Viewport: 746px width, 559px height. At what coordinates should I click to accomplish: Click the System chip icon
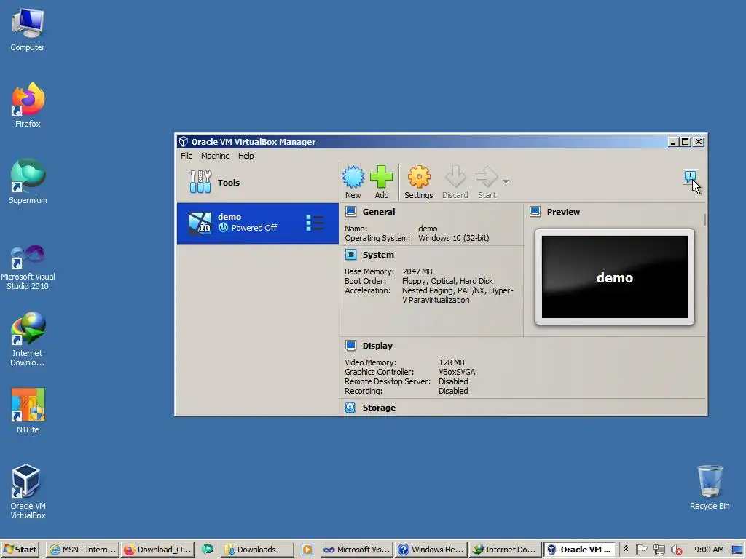pos(350,254)
